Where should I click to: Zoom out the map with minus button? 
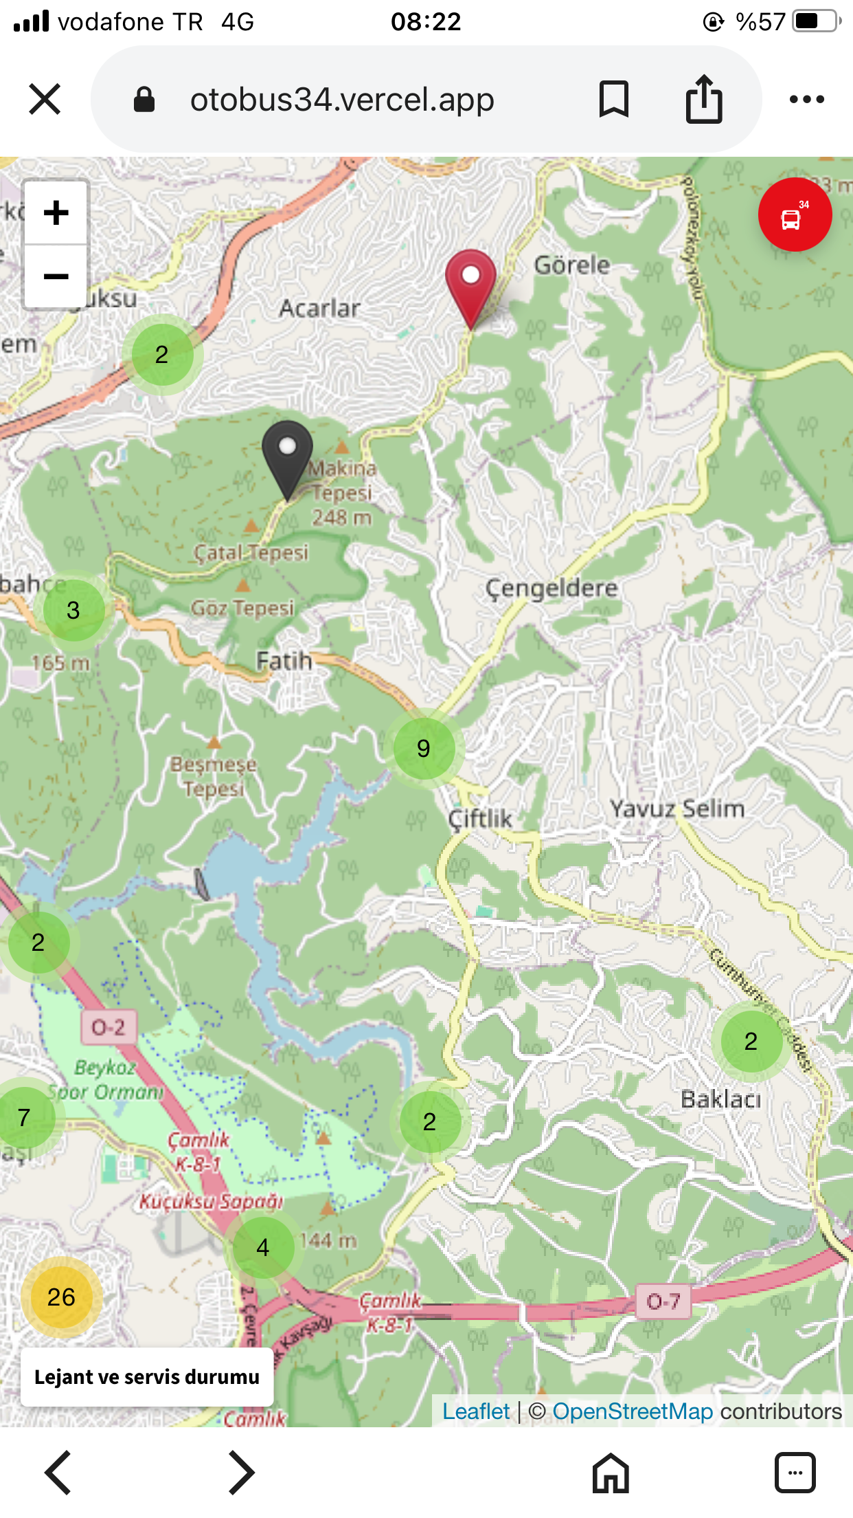point(56,276)
